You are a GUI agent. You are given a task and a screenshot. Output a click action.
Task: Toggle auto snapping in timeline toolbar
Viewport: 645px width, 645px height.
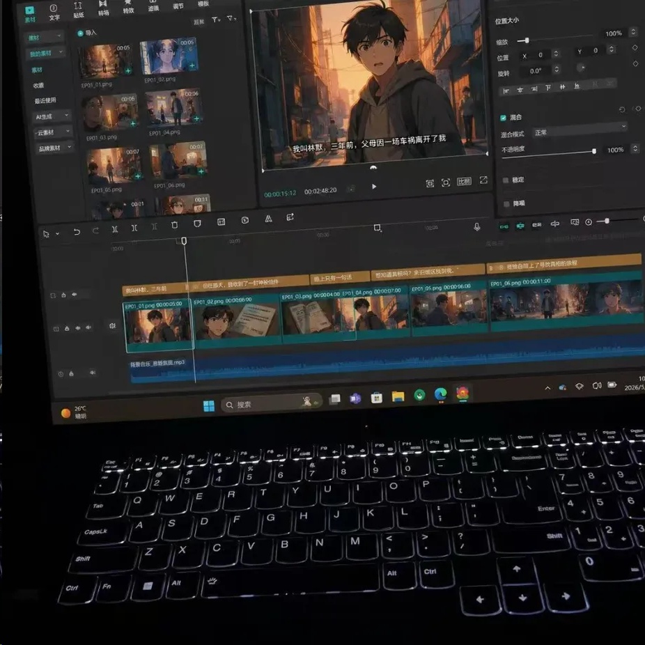(x=520, y=226)
